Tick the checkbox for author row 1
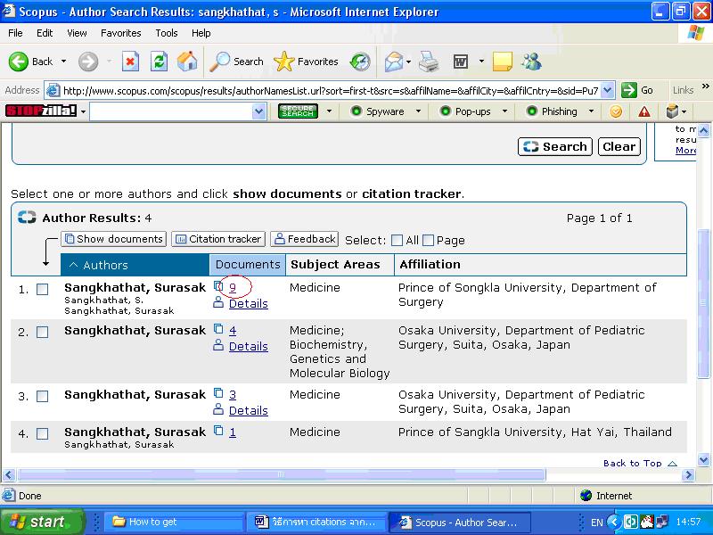 [42, 289]
